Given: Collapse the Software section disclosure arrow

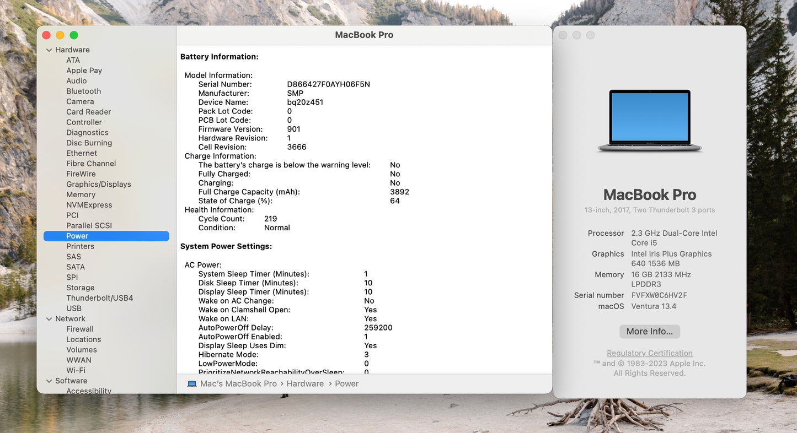Looking at the screenshot, I should click(49, 381).
